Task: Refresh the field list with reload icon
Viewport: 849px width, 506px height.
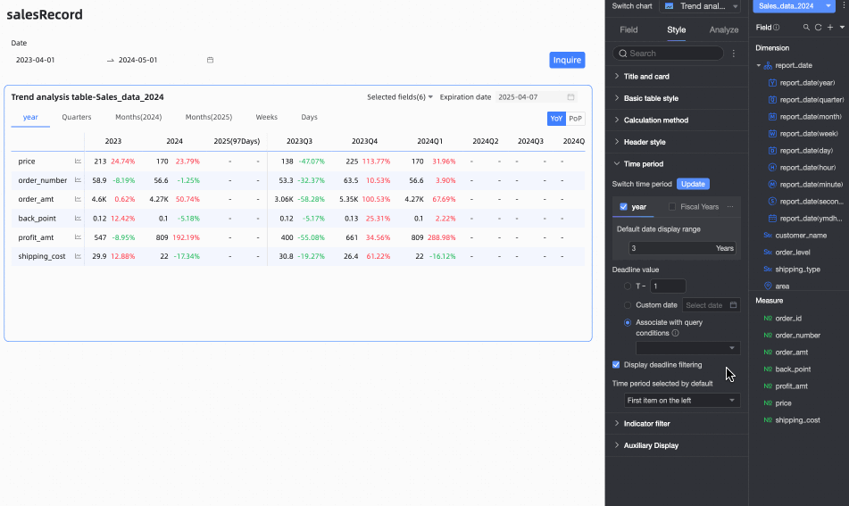Action: tap(818, 28)
